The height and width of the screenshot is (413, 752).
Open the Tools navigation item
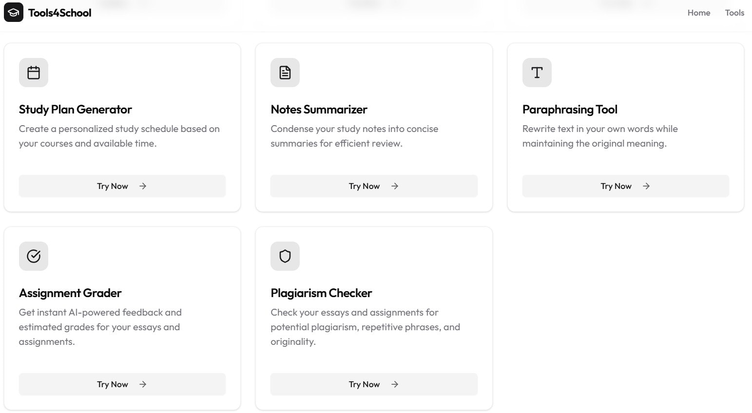[734, 13]
